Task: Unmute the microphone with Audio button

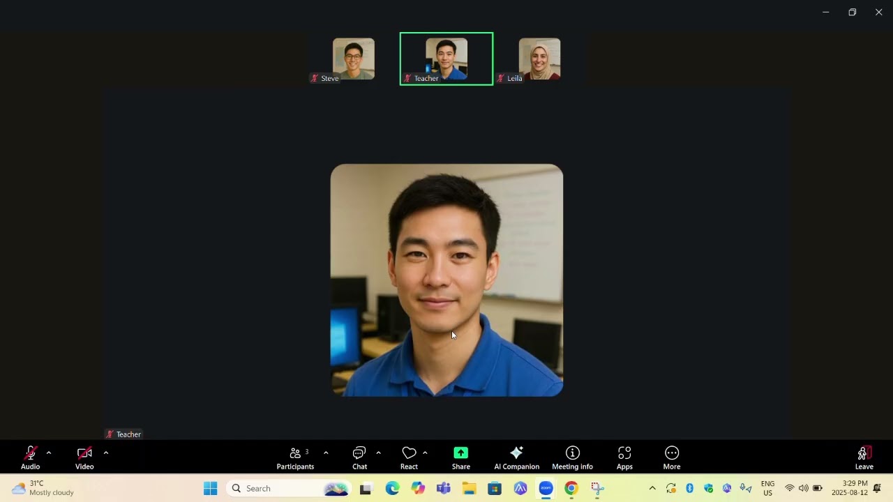Action: (x=30, y=457)
